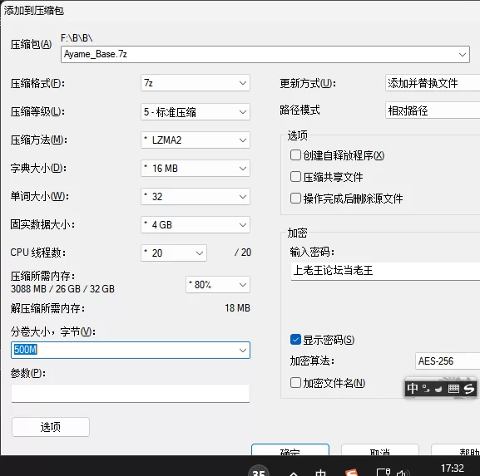480x476 pixels.
Task: Open the 压缩方法 dropdown showing LZMA2
Action: tap(195, 140)
